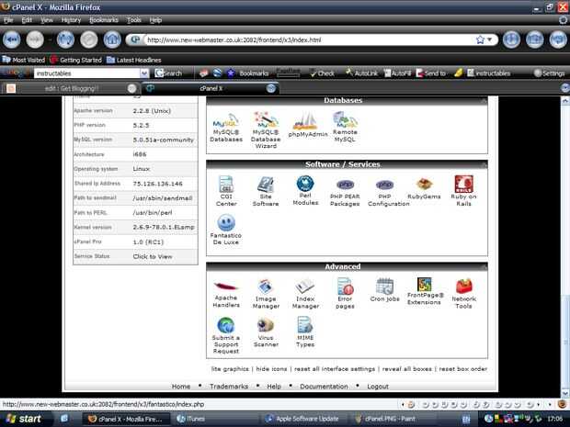570x427 pixels.
Task: Launch MySQL Database Wizard
Action: (266, 130)
